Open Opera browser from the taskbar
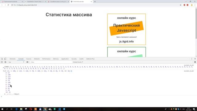Image resolution: width=197 pixels, height=111 pixels. pyautogui.click(x=31, y=109)
